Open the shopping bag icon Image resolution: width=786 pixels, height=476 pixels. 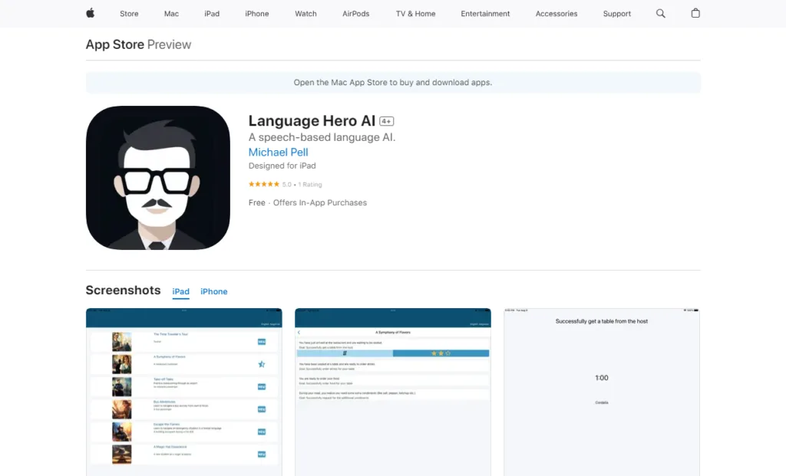695,13
